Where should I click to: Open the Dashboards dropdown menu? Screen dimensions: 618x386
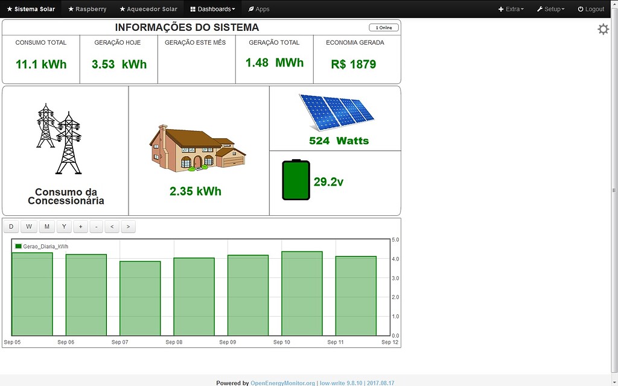pos(214,9)
